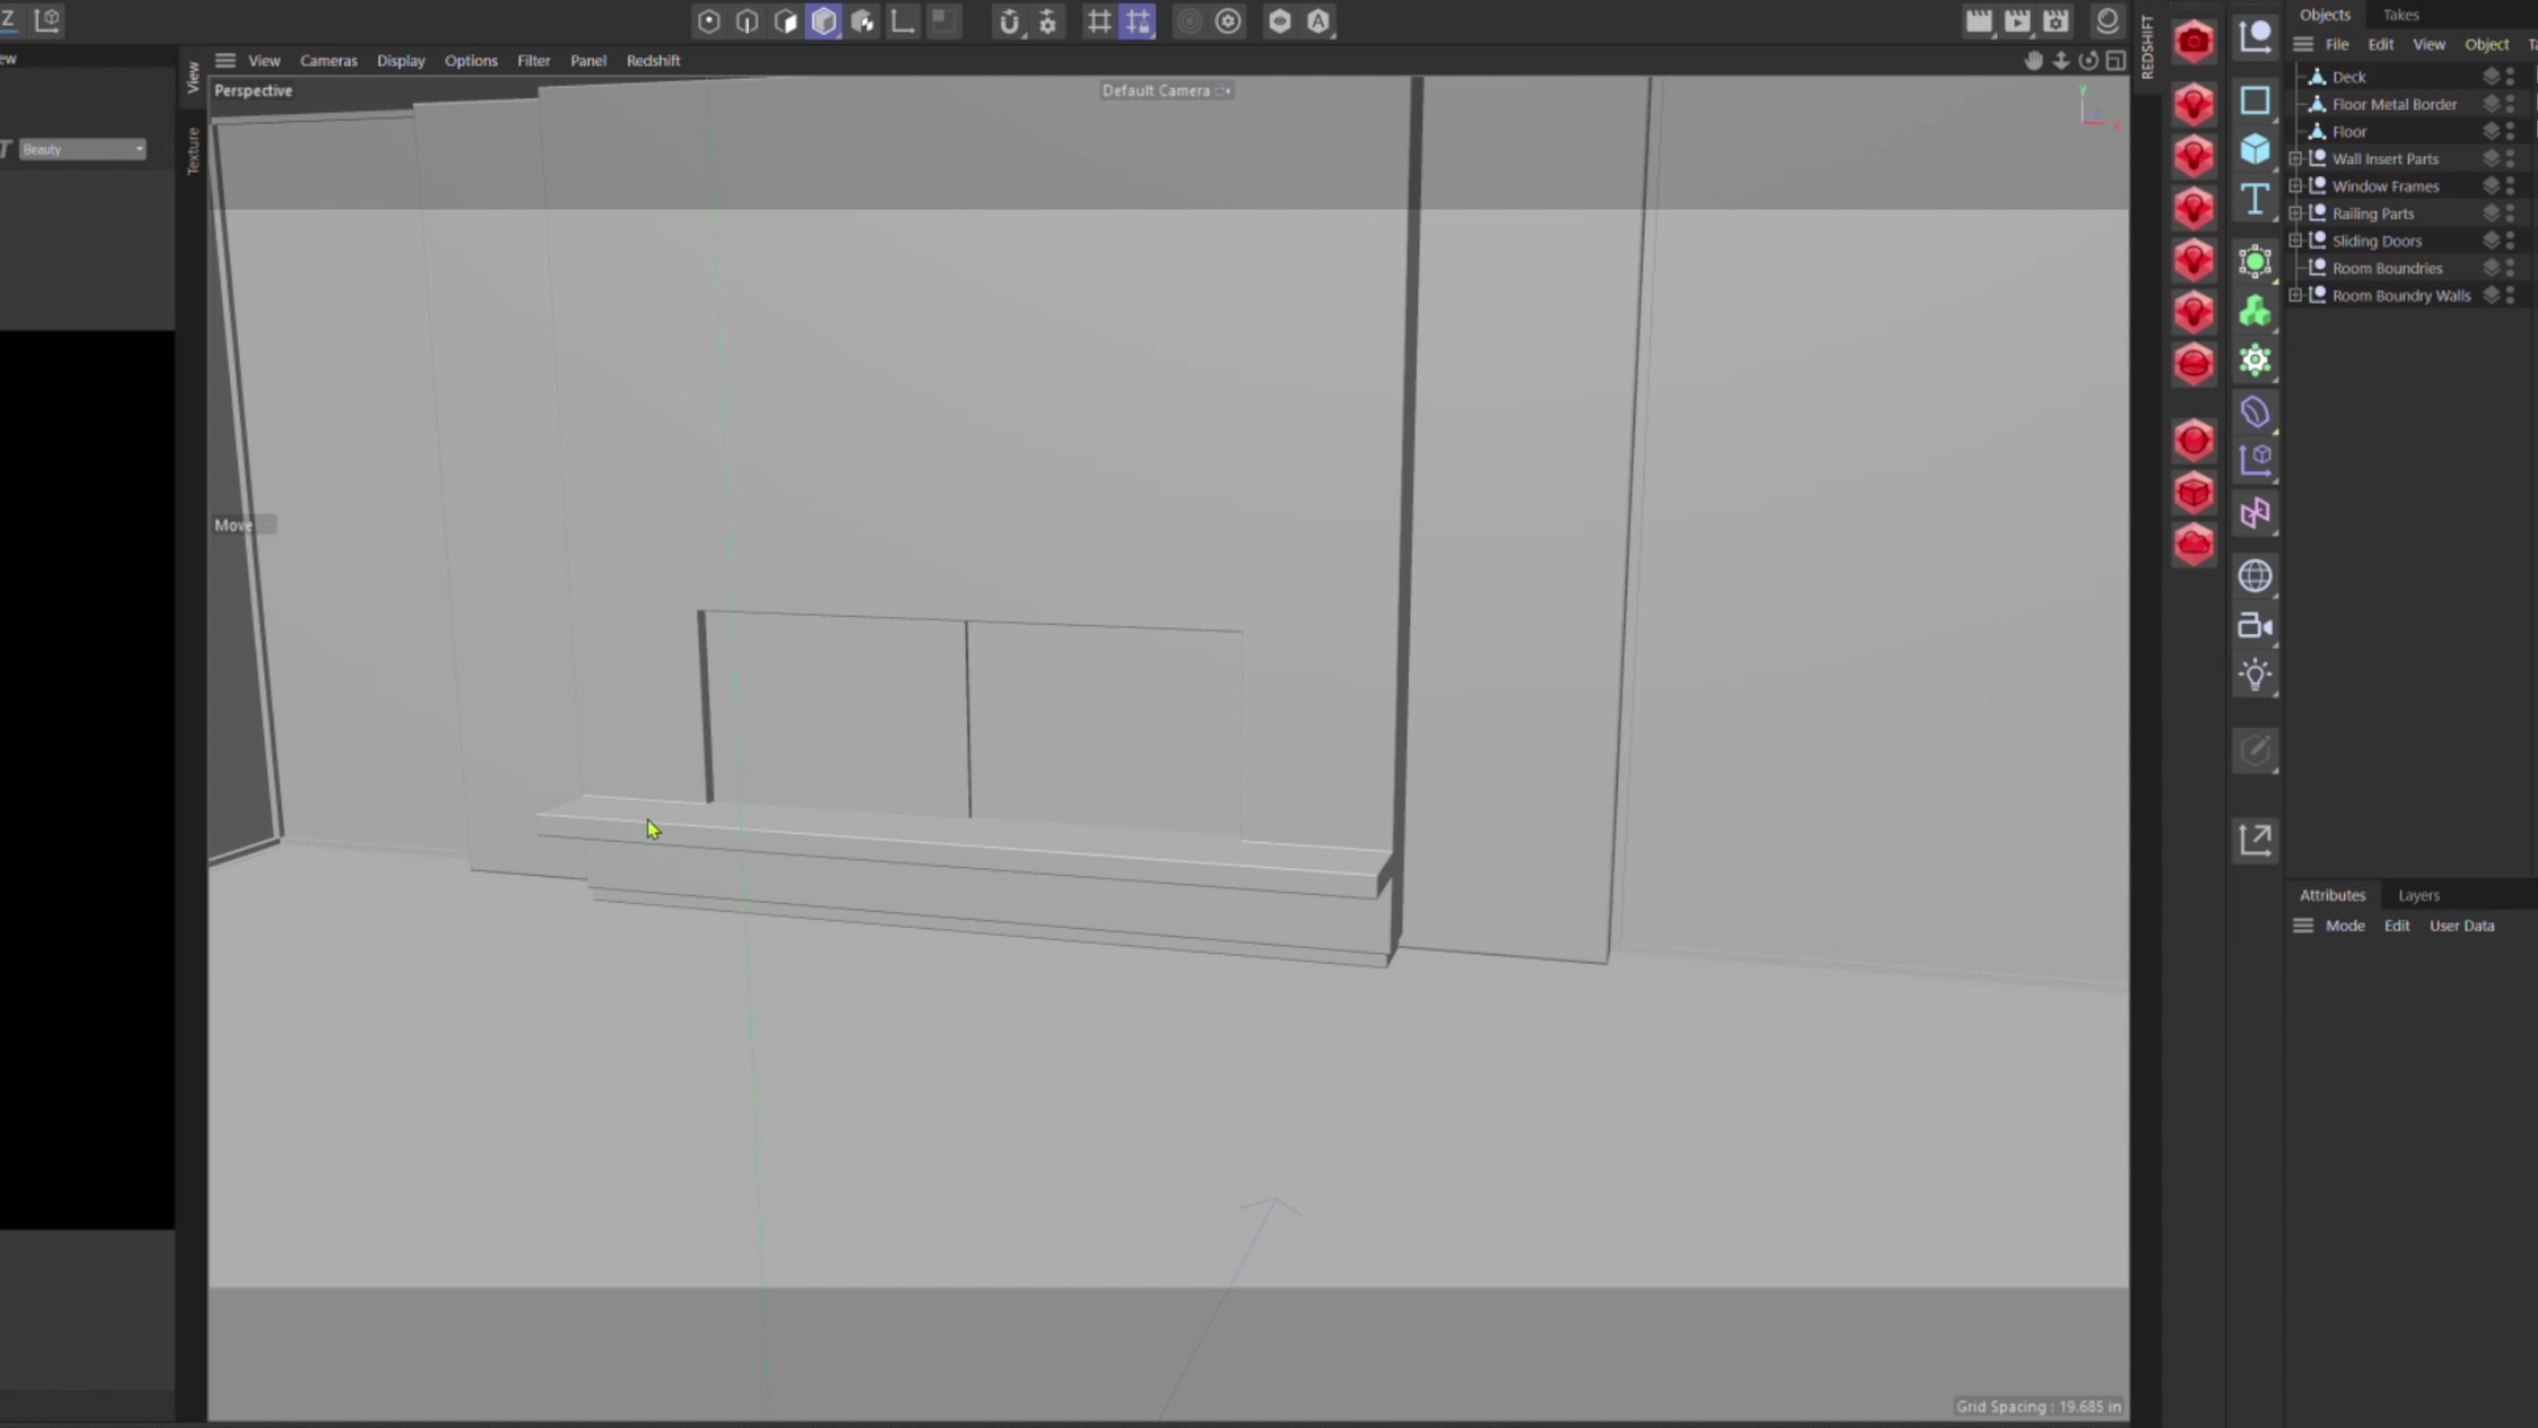
Task: Click the Render to Picture Viewer icon
Action: [2017, 22]
